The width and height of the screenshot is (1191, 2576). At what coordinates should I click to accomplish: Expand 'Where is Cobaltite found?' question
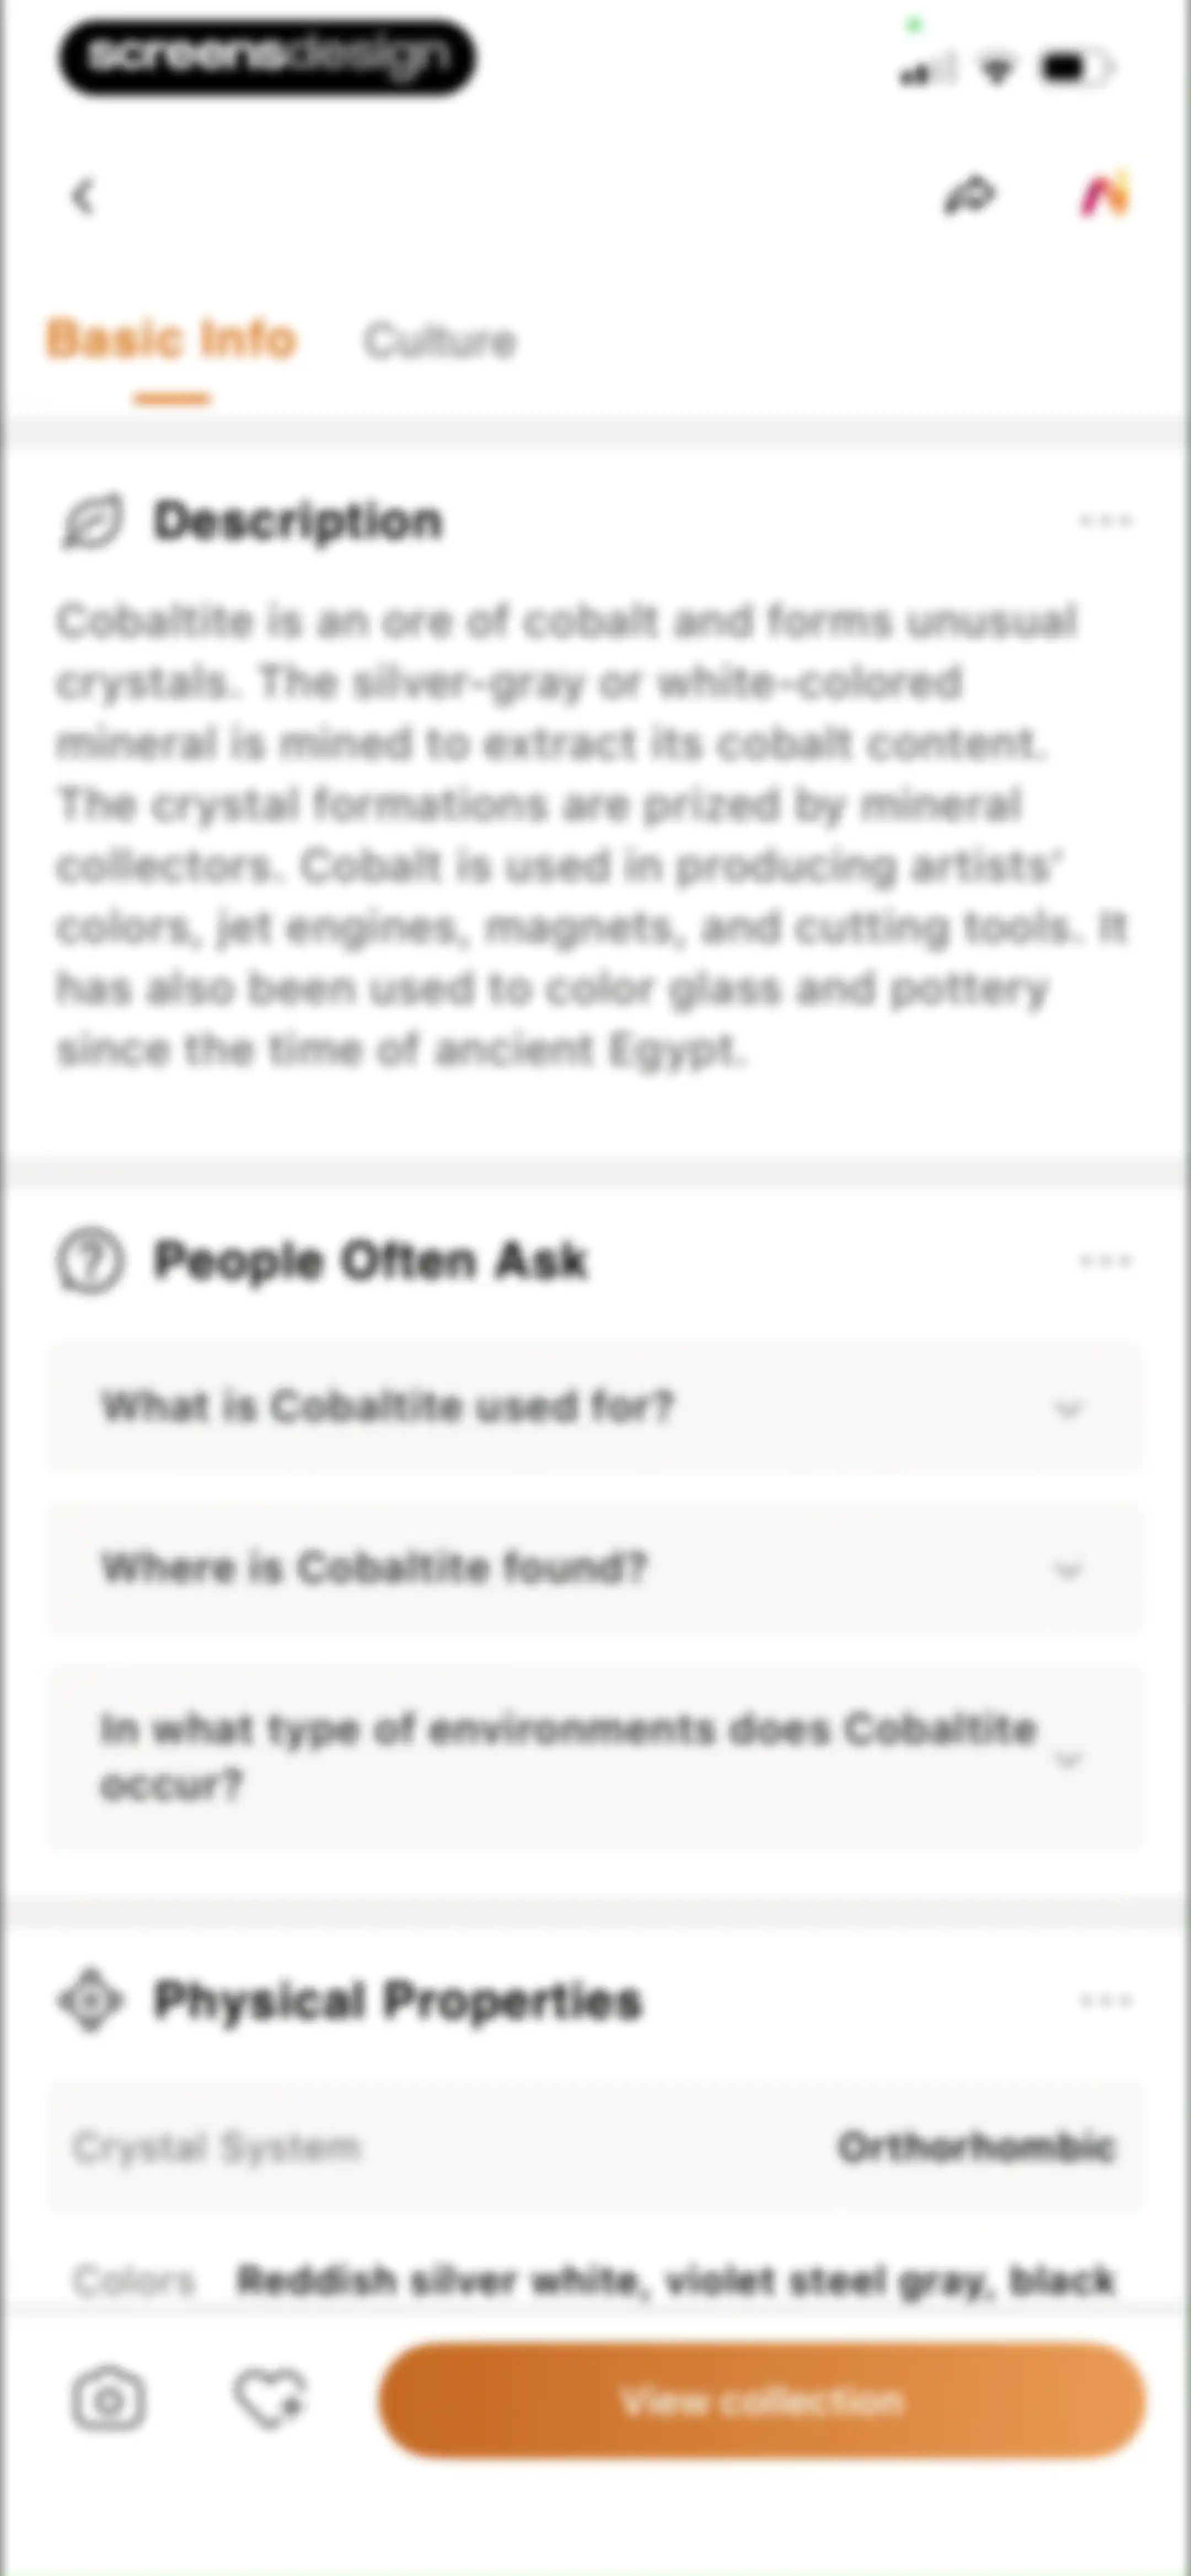coord(595,1568)
